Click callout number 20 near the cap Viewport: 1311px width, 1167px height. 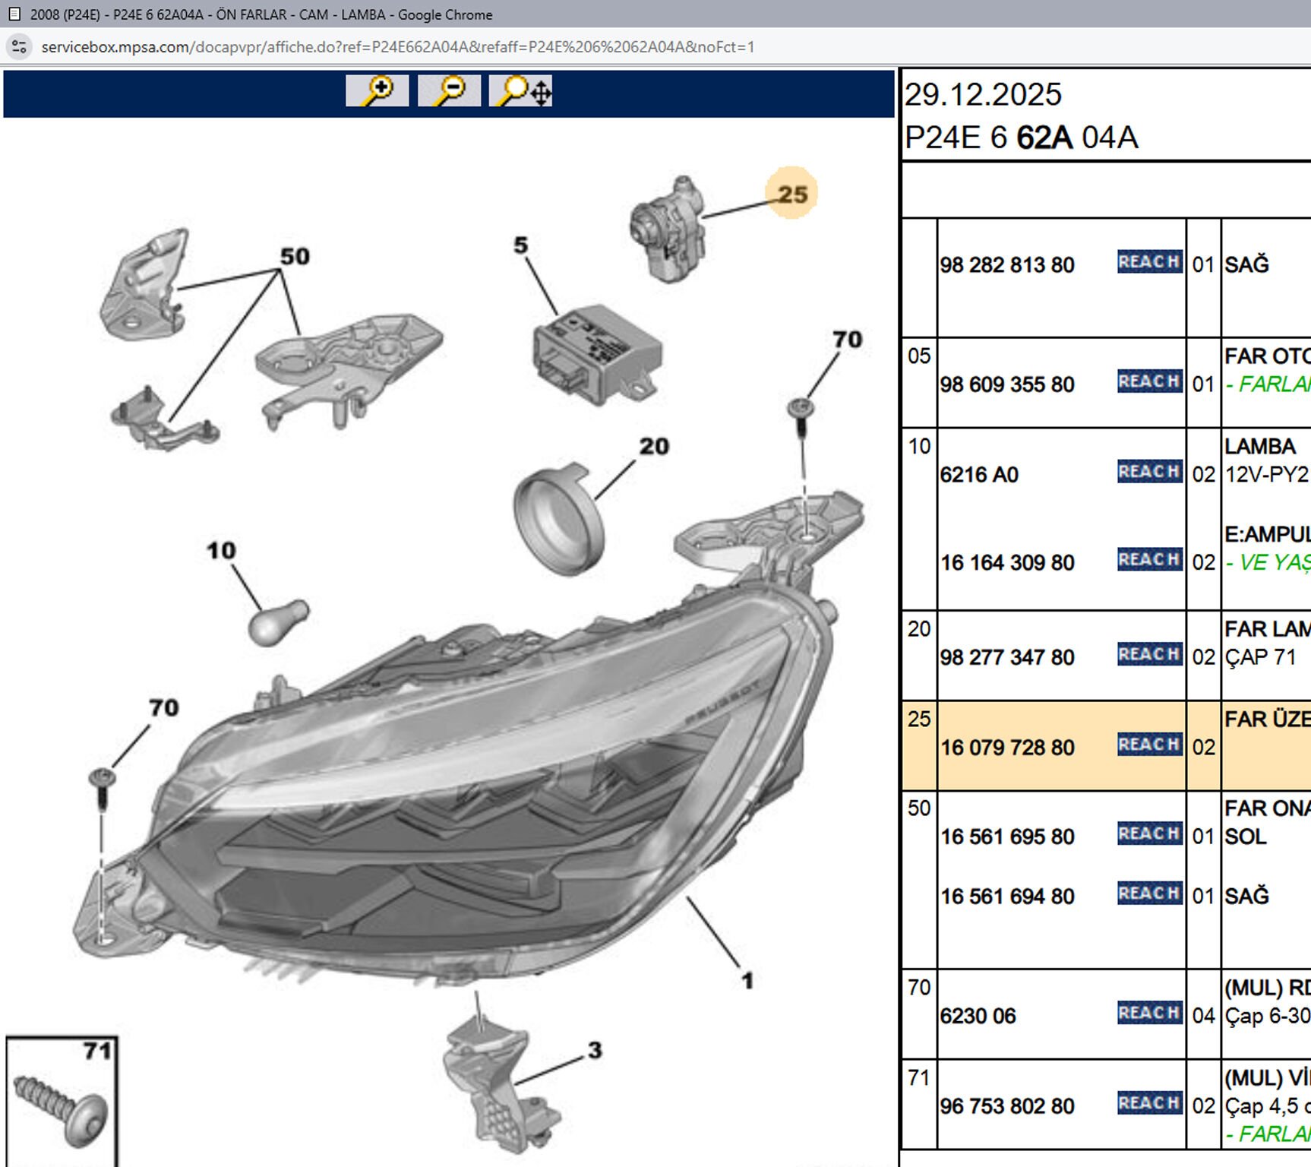[x=654, y=447]
